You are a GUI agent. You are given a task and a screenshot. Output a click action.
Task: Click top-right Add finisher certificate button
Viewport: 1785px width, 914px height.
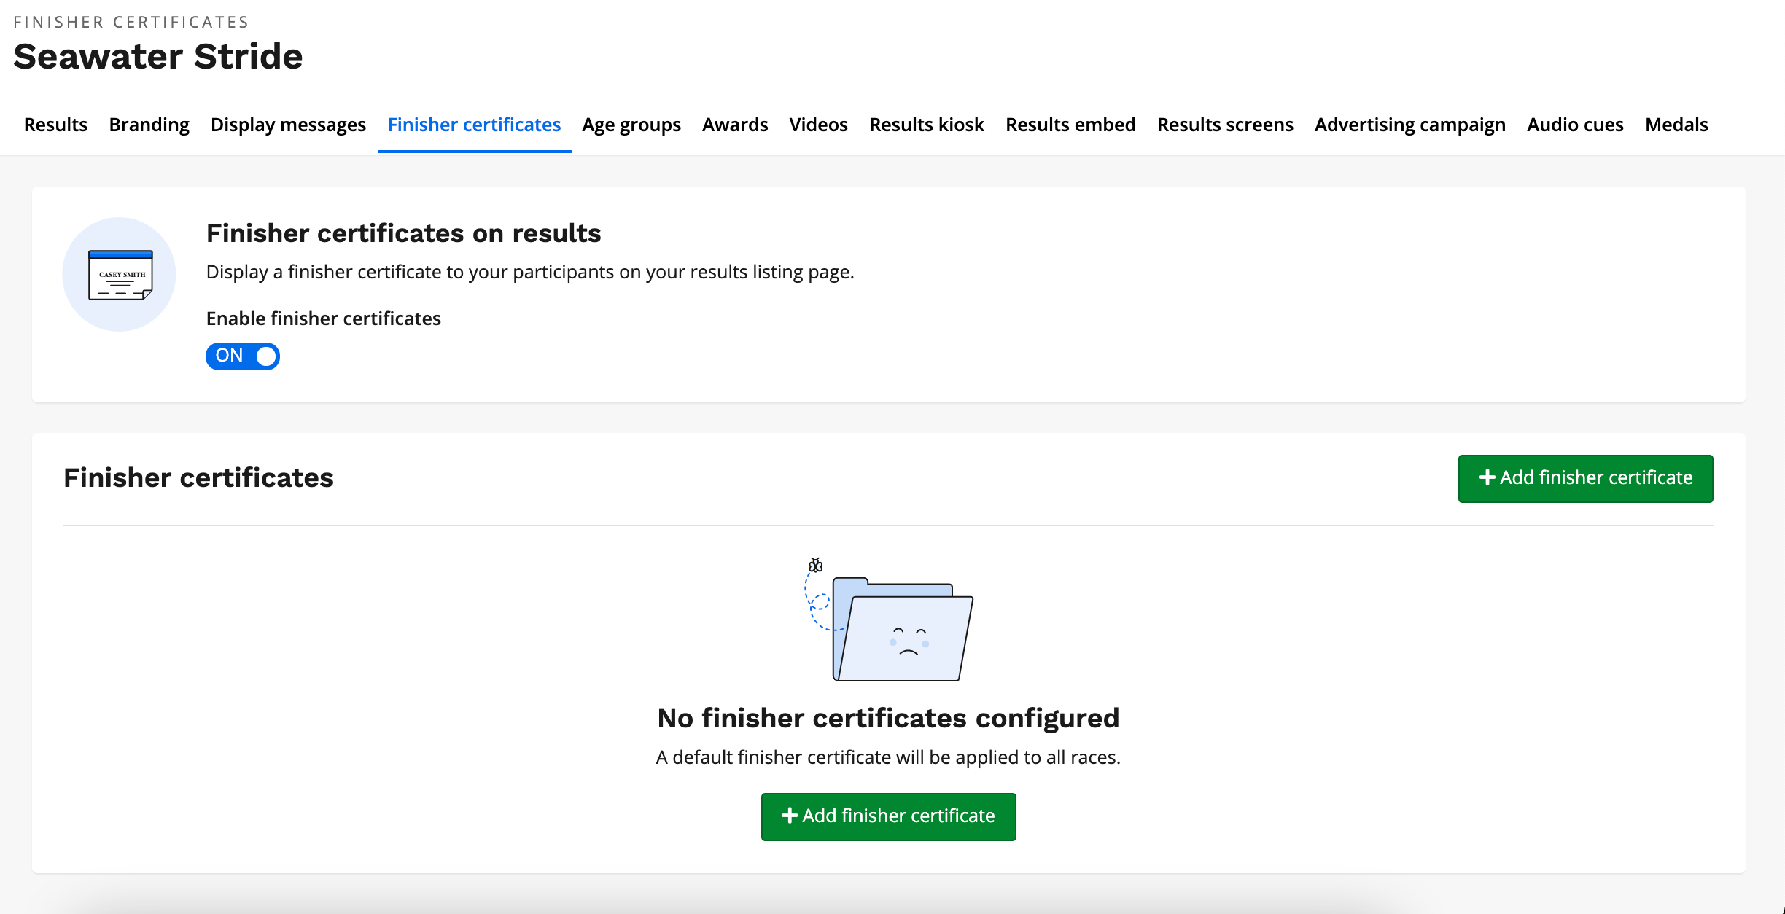[1585, 478]
